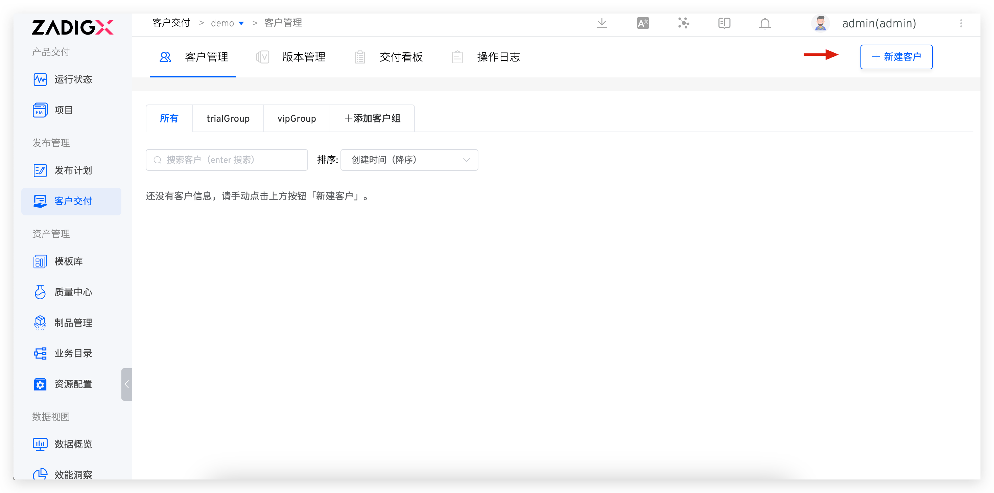Go to 质量中心 sidebar item
This screenshot has width=994, height=493.
click(73, 292)
